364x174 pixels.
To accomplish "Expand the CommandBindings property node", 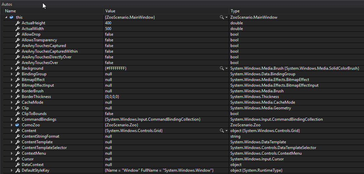I will (12, 119).
